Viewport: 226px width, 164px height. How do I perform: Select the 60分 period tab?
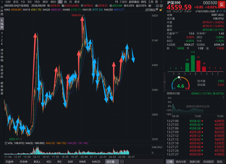click(x=53, y=2)
